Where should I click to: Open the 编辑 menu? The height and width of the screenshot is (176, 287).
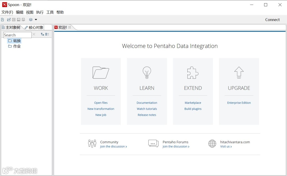point(20,12)
